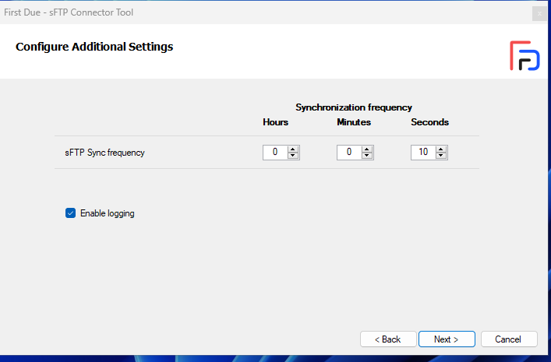This screenshot has width=551, height=362.
Task: Close the sFTP Connector Tool window
Action: coord(539,14)
